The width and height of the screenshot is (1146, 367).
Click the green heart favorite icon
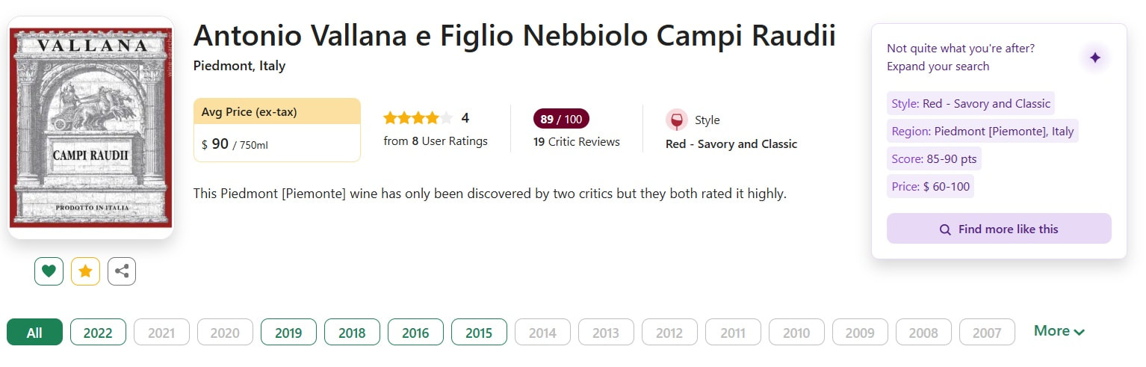tap(49, 271)
